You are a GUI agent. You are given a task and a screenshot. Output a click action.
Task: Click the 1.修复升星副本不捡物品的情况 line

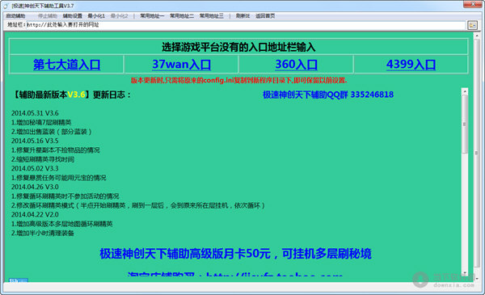pyautogui.click(x=55, y=150)
